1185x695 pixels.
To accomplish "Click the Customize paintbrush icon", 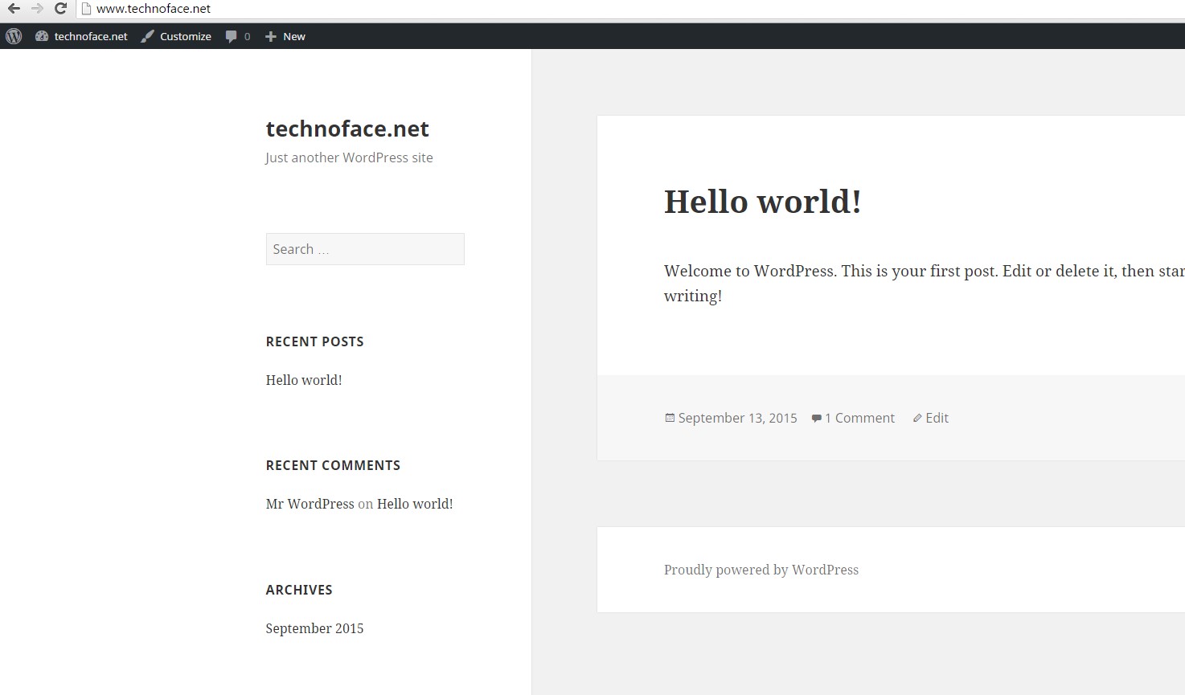I will click(147, 36).
